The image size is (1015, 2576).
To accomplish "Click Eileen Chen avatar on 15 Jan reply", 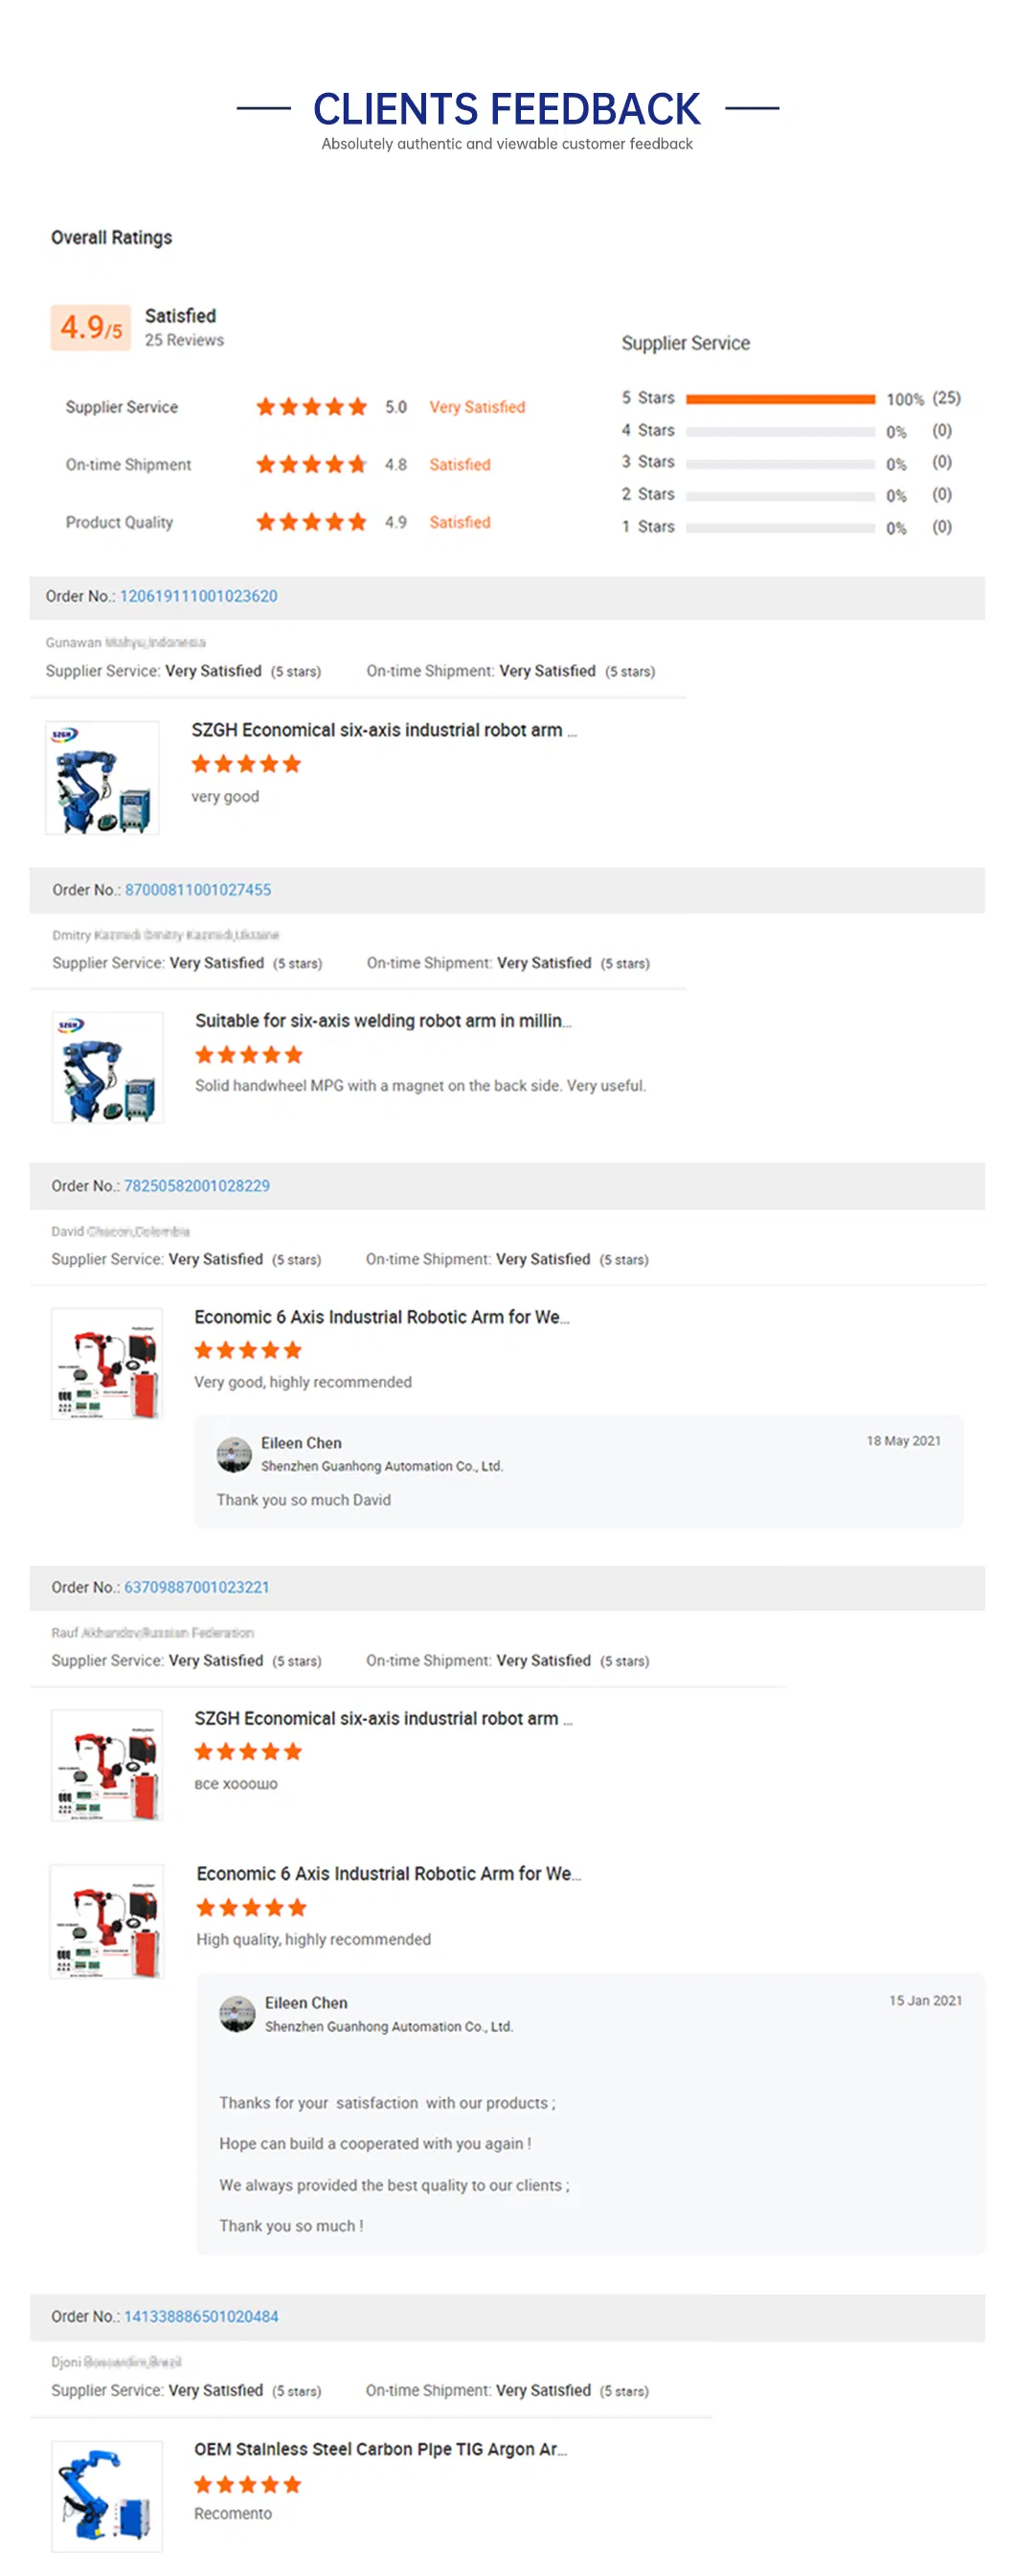I will click(237, 2014).
